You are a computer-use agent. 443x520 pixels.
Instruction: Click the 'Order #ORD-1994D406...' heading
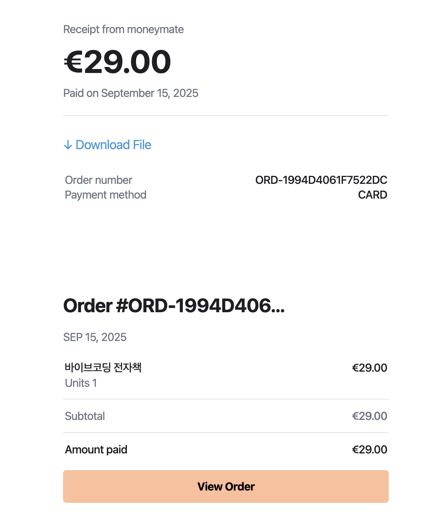click(x=174, y=306)
